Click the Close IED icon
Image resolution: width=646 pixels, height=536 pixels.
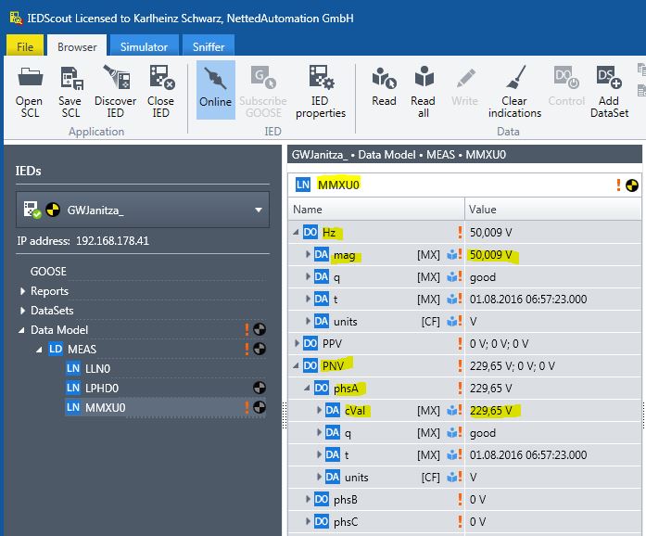[x=162, y=77]
